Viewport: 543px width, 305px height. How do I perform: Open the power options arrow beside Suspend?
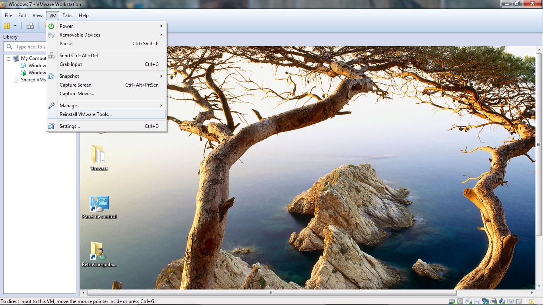pyautogui.click(x=15, y=26)
